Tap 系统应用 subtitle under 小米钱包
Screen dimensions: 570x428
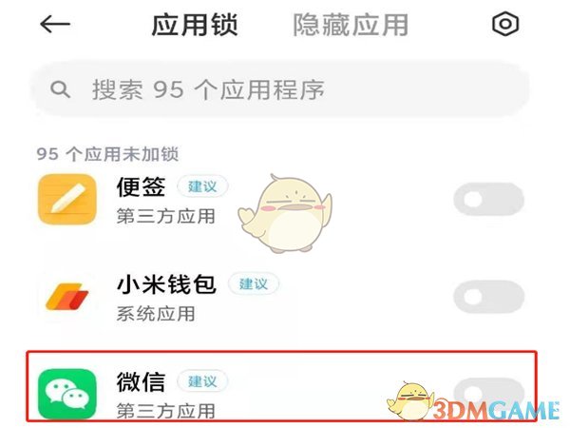(x=156, y=314)
